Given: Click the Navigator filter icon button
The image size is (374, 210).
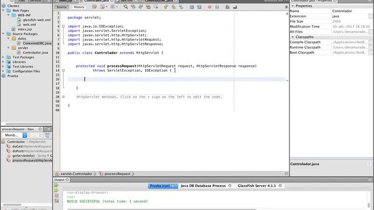Looking at the screenshot, I should 47,135.
